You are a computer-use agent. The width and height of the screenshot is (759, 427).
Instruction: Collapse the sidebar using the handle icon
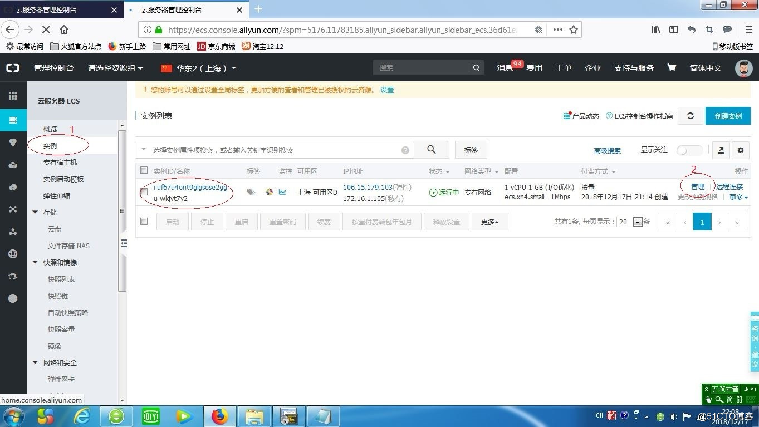(x=124, y=243)
